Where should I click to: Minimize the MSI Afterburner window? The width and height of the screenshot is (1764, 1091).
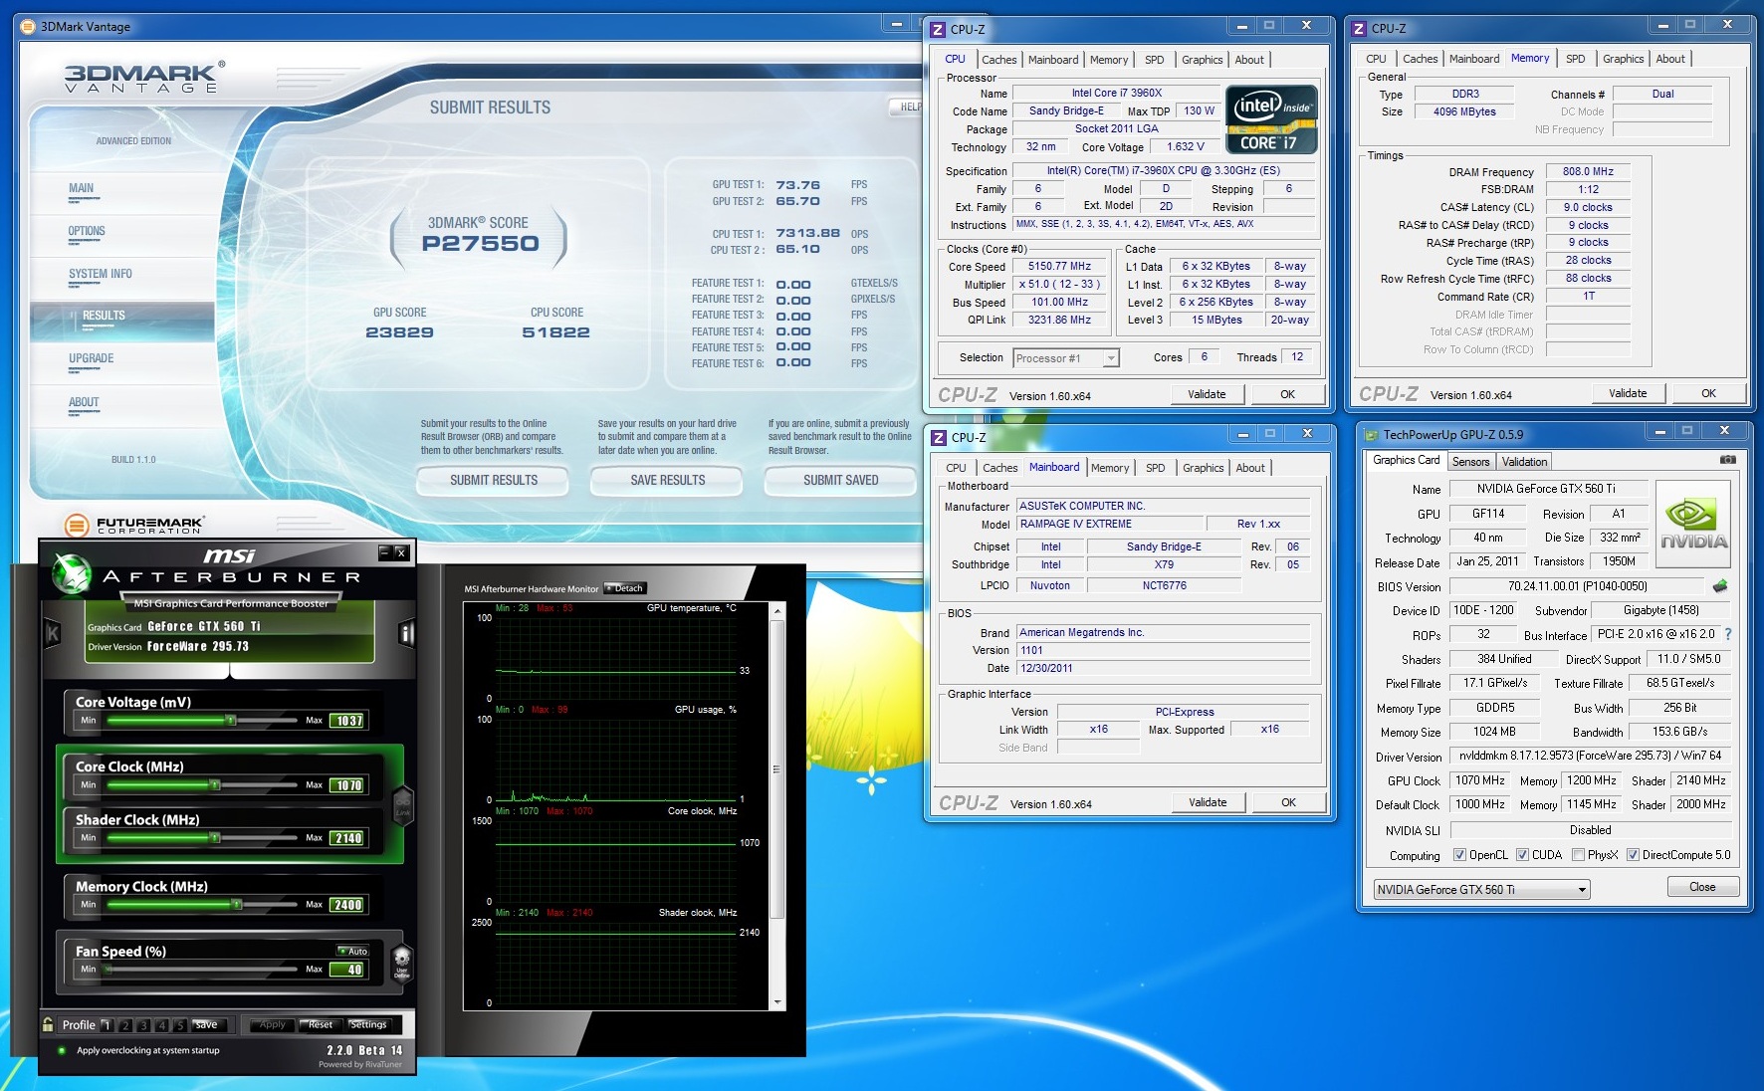[384, 552]
